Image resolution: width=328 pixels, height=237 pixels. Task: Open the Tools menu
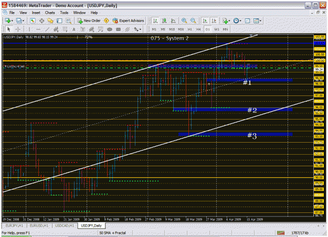pos(64,13)
